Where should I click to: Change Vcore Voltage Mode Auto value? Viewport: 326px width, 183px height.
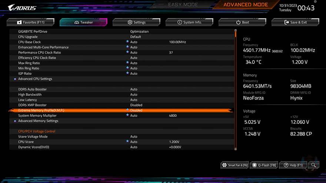click(x=134, y=136)
